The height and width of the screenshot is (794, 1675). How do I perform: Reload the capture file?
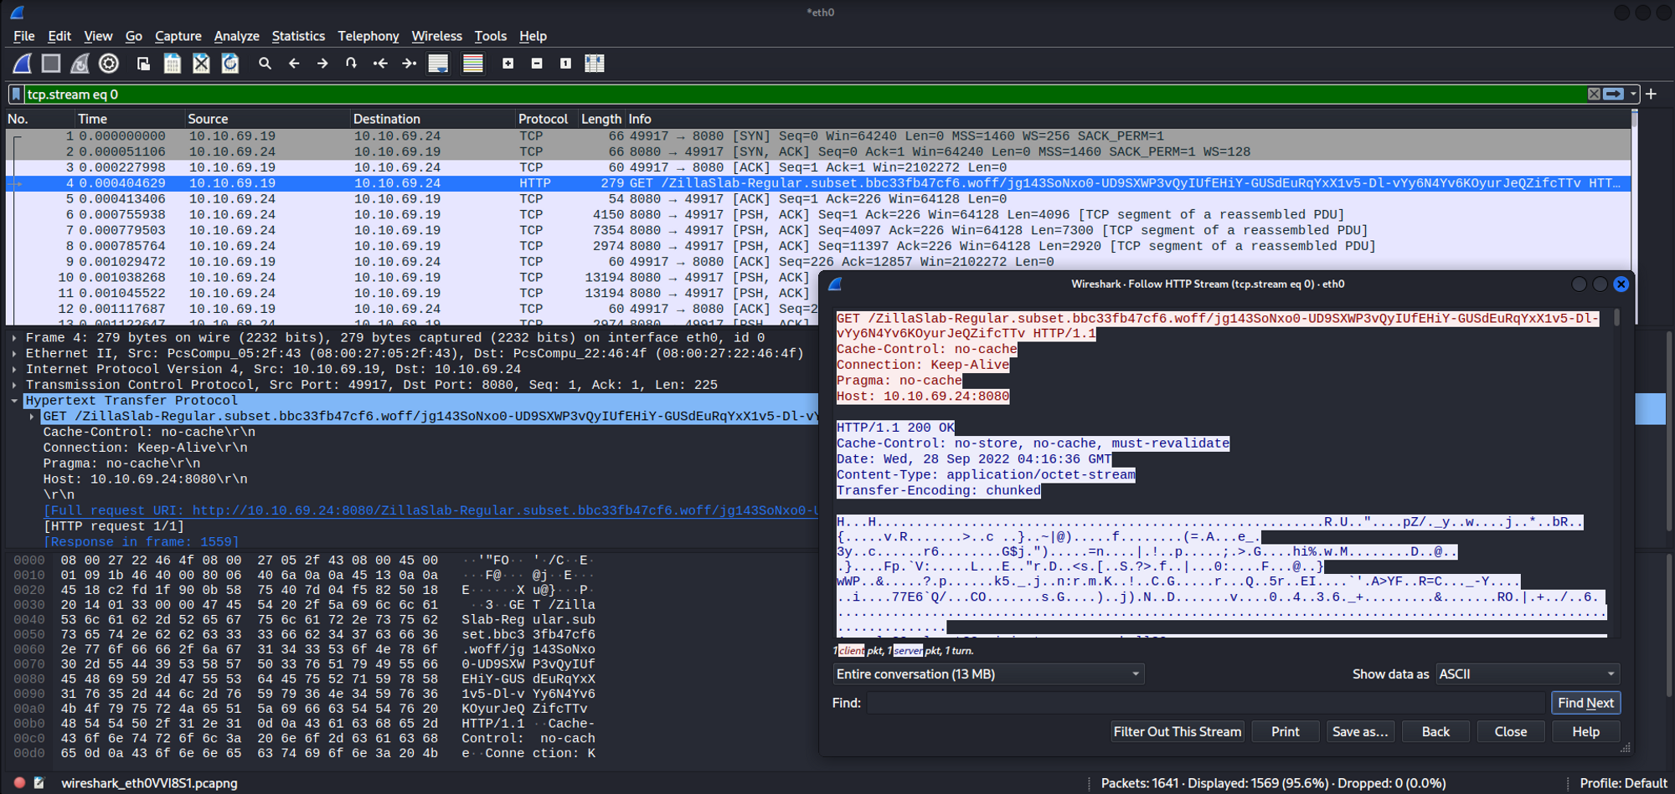pos(230,64)
